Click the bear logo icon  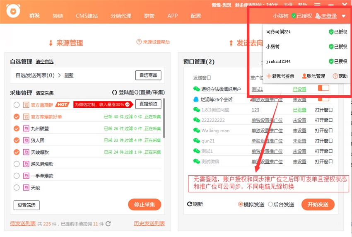[13, 10]
